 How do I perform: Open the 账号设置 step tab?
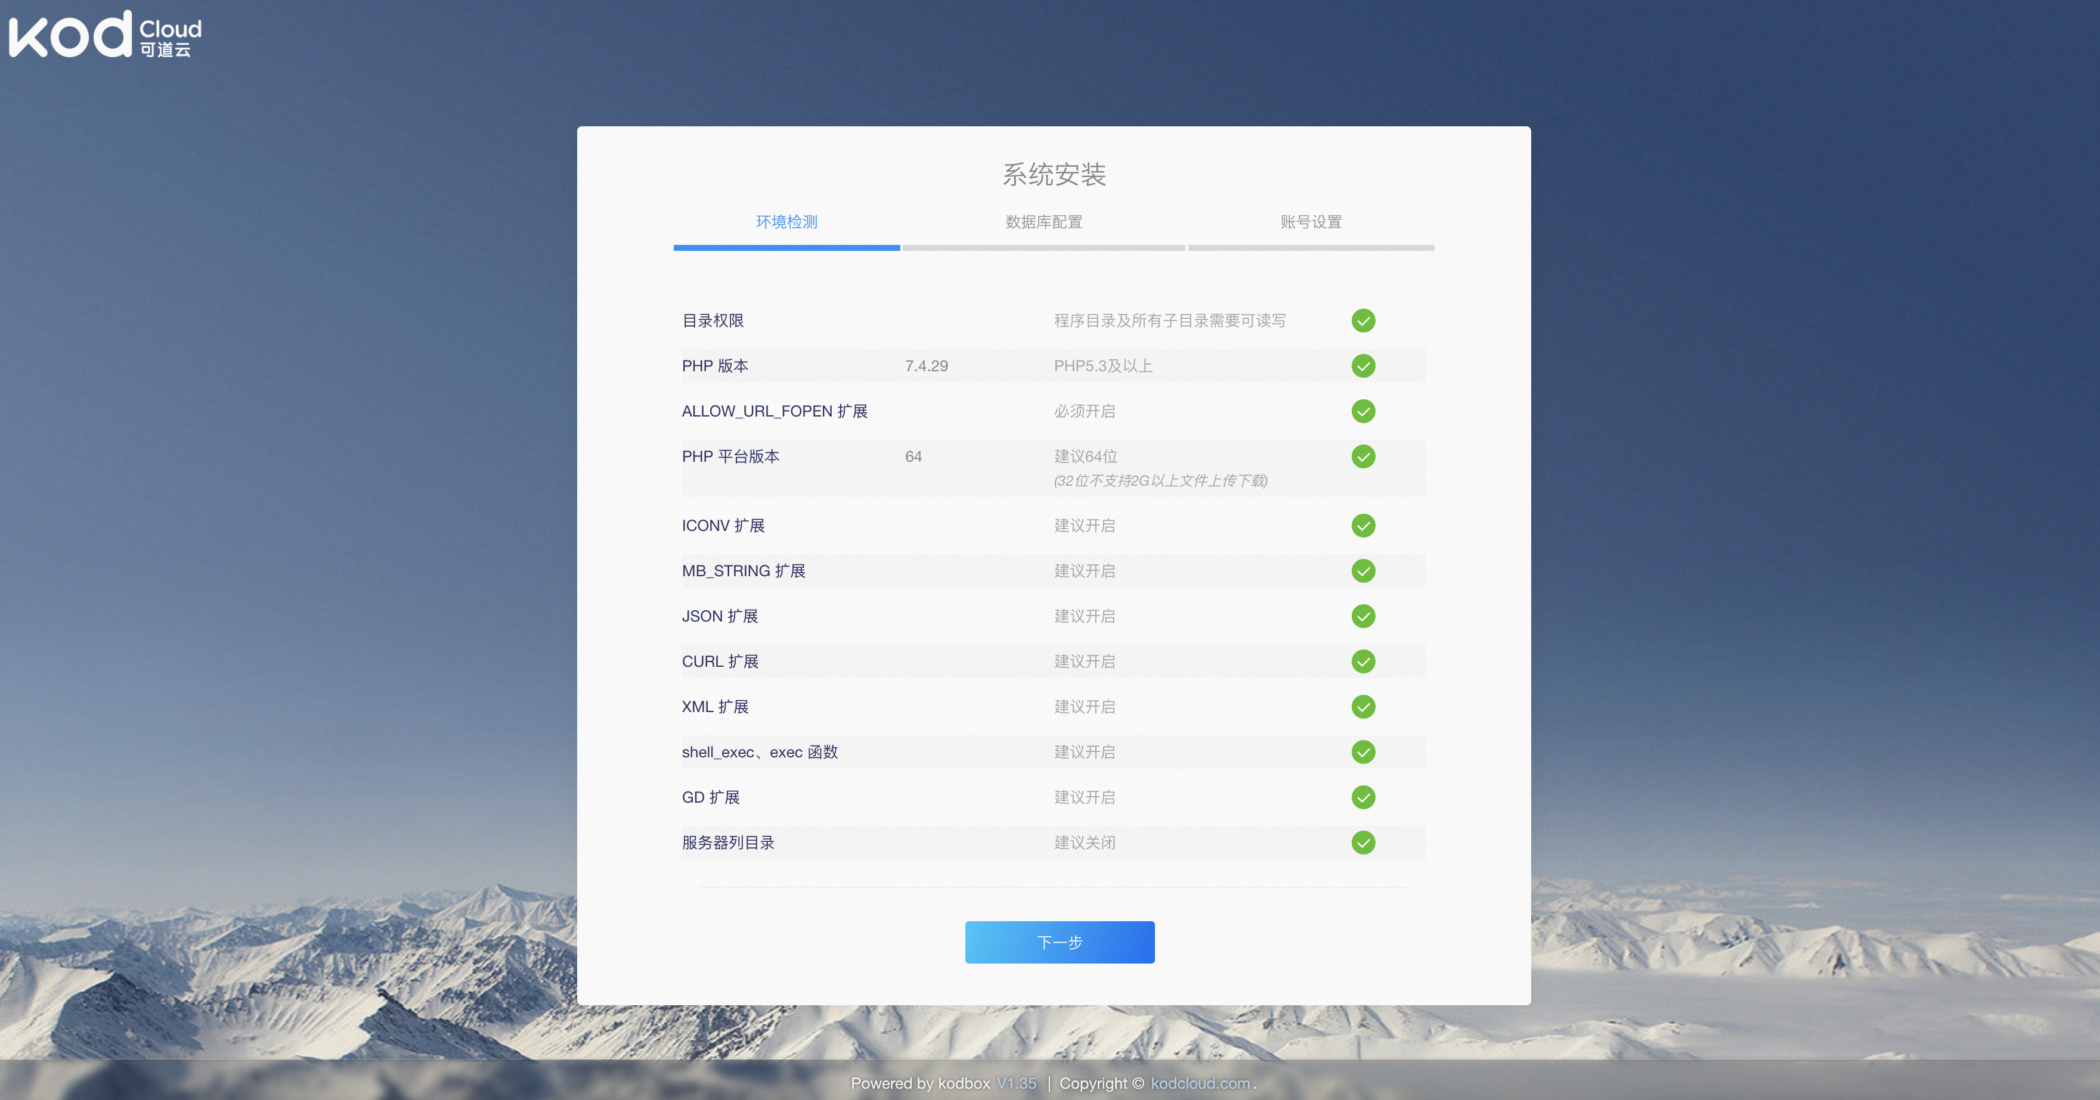click(1310, 222)
